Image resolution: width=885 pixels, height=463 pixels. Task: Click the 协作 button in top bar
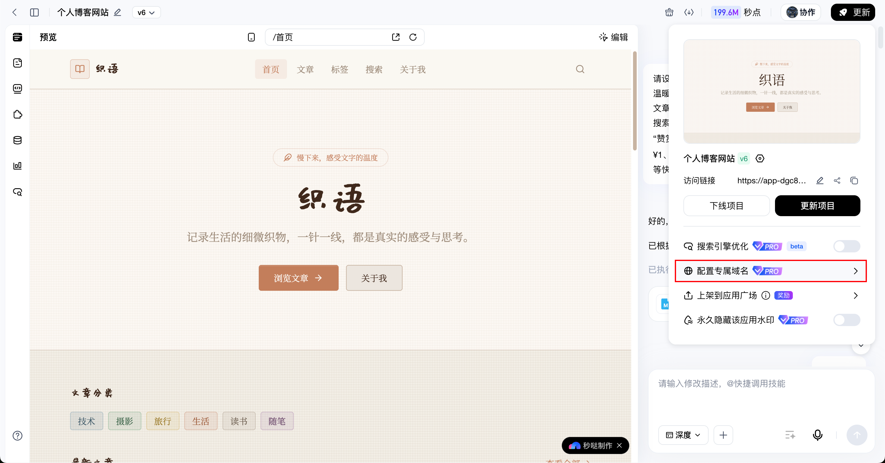801,13
